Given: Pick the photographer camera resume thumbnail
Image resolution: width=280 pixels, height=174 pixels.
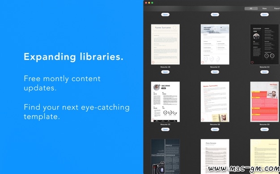Looking at the screenshot, I should click(165, 156).
